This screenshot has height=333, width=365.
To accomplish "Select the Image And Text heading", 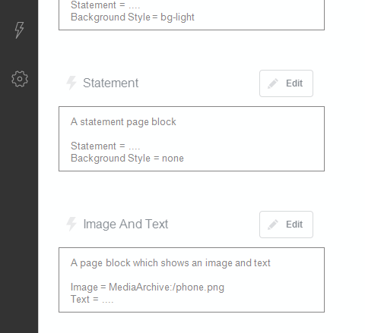I will coord(125,224).
